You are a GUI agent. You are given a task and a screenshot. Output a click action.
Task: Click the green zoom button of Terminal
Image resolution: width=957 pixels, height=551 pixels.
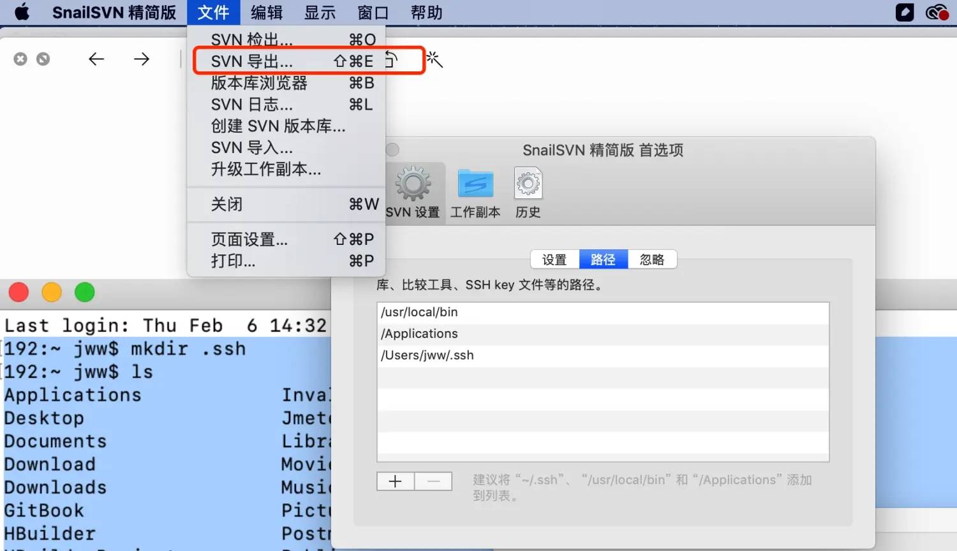(x=85, y=292)
